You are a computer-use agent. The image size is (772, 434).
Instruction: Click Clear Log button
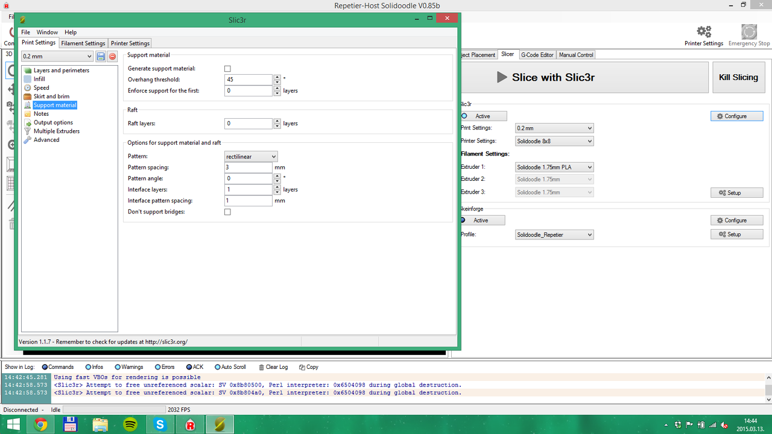click(273, 367)
